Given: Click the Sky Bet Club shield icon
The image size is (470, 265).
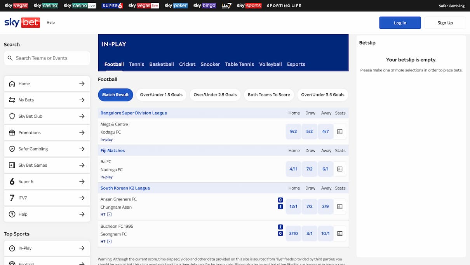Looking at the screenshot, I should [x=12, y=116].
